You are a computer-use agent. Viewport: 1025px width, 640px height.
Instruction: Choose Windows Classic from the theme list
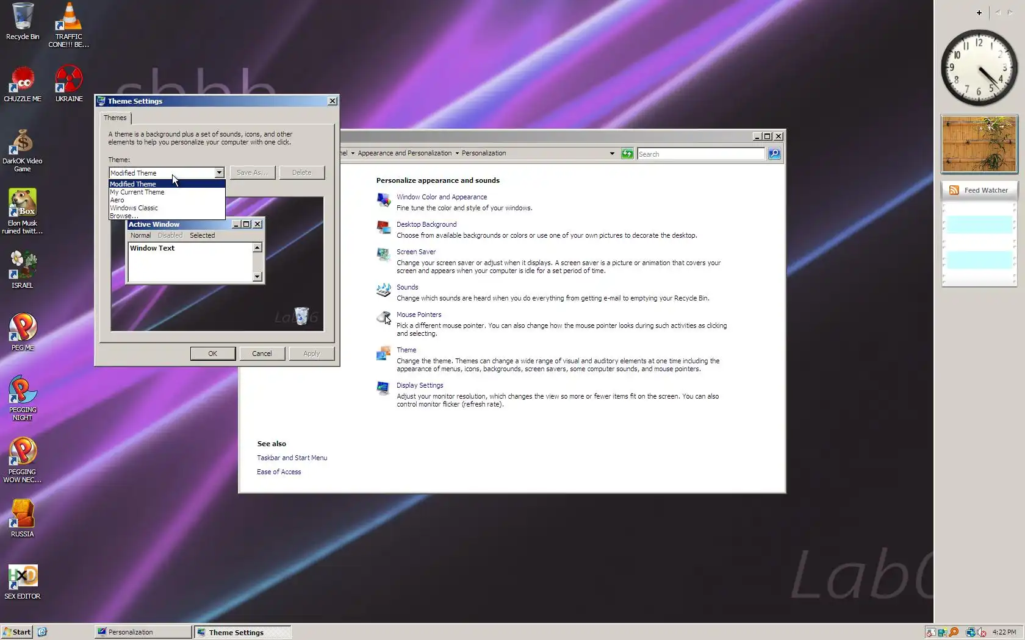[167, 208]
